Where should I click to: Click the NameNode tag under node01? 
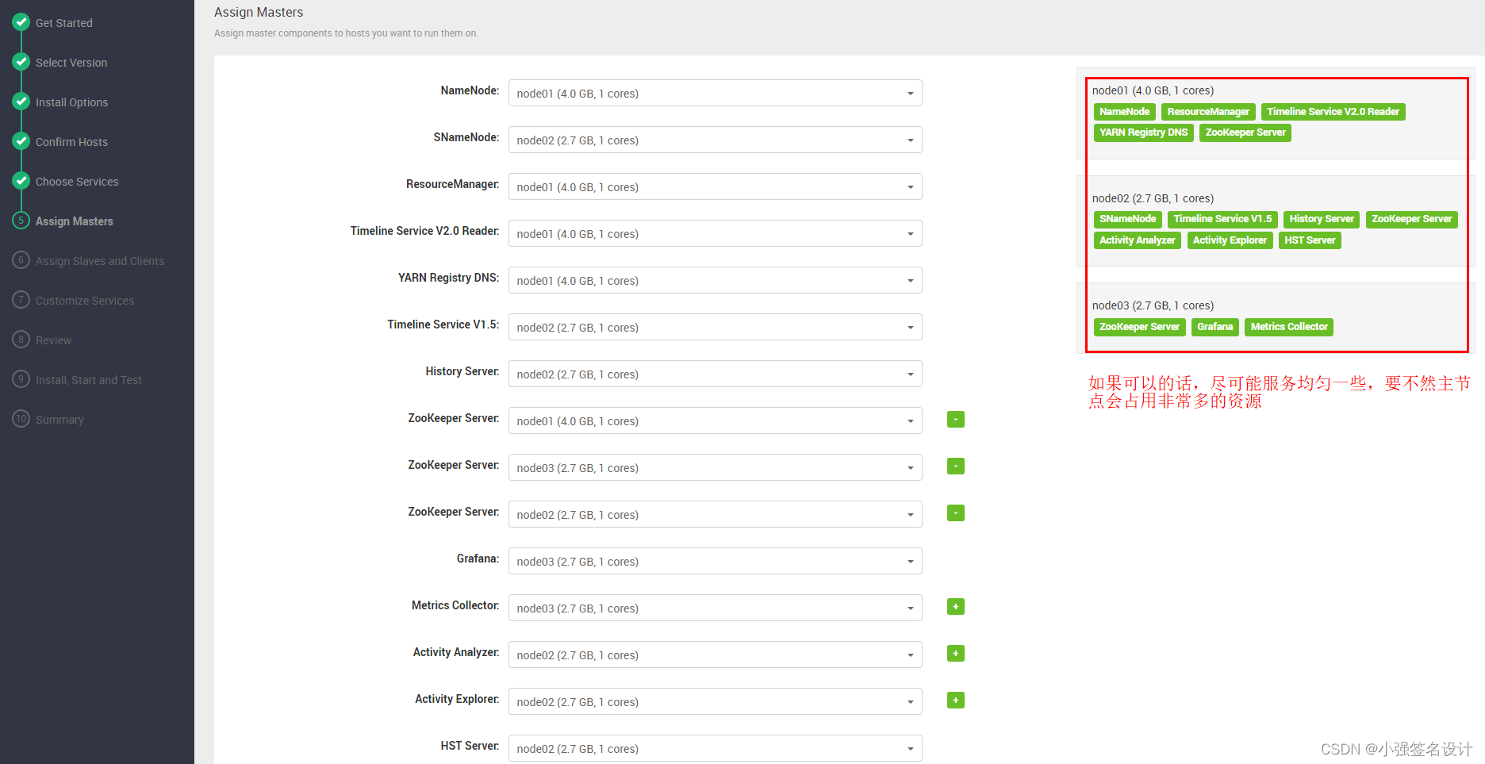tap(1125, 112)
